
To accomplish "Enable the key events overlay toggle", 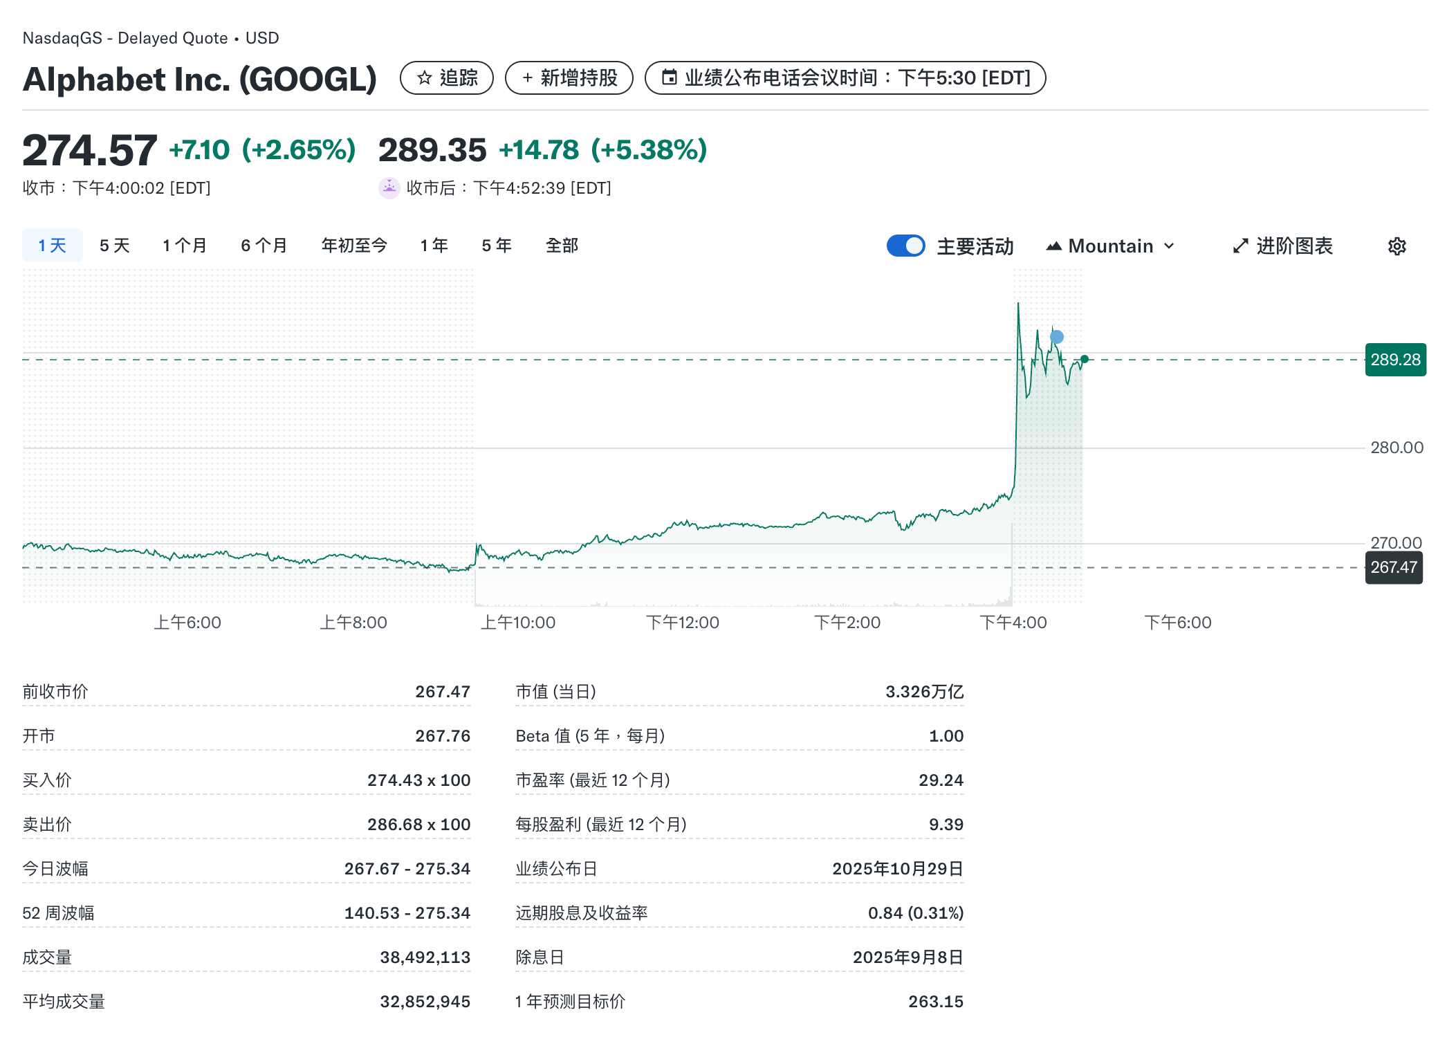I will pos(906,246).
